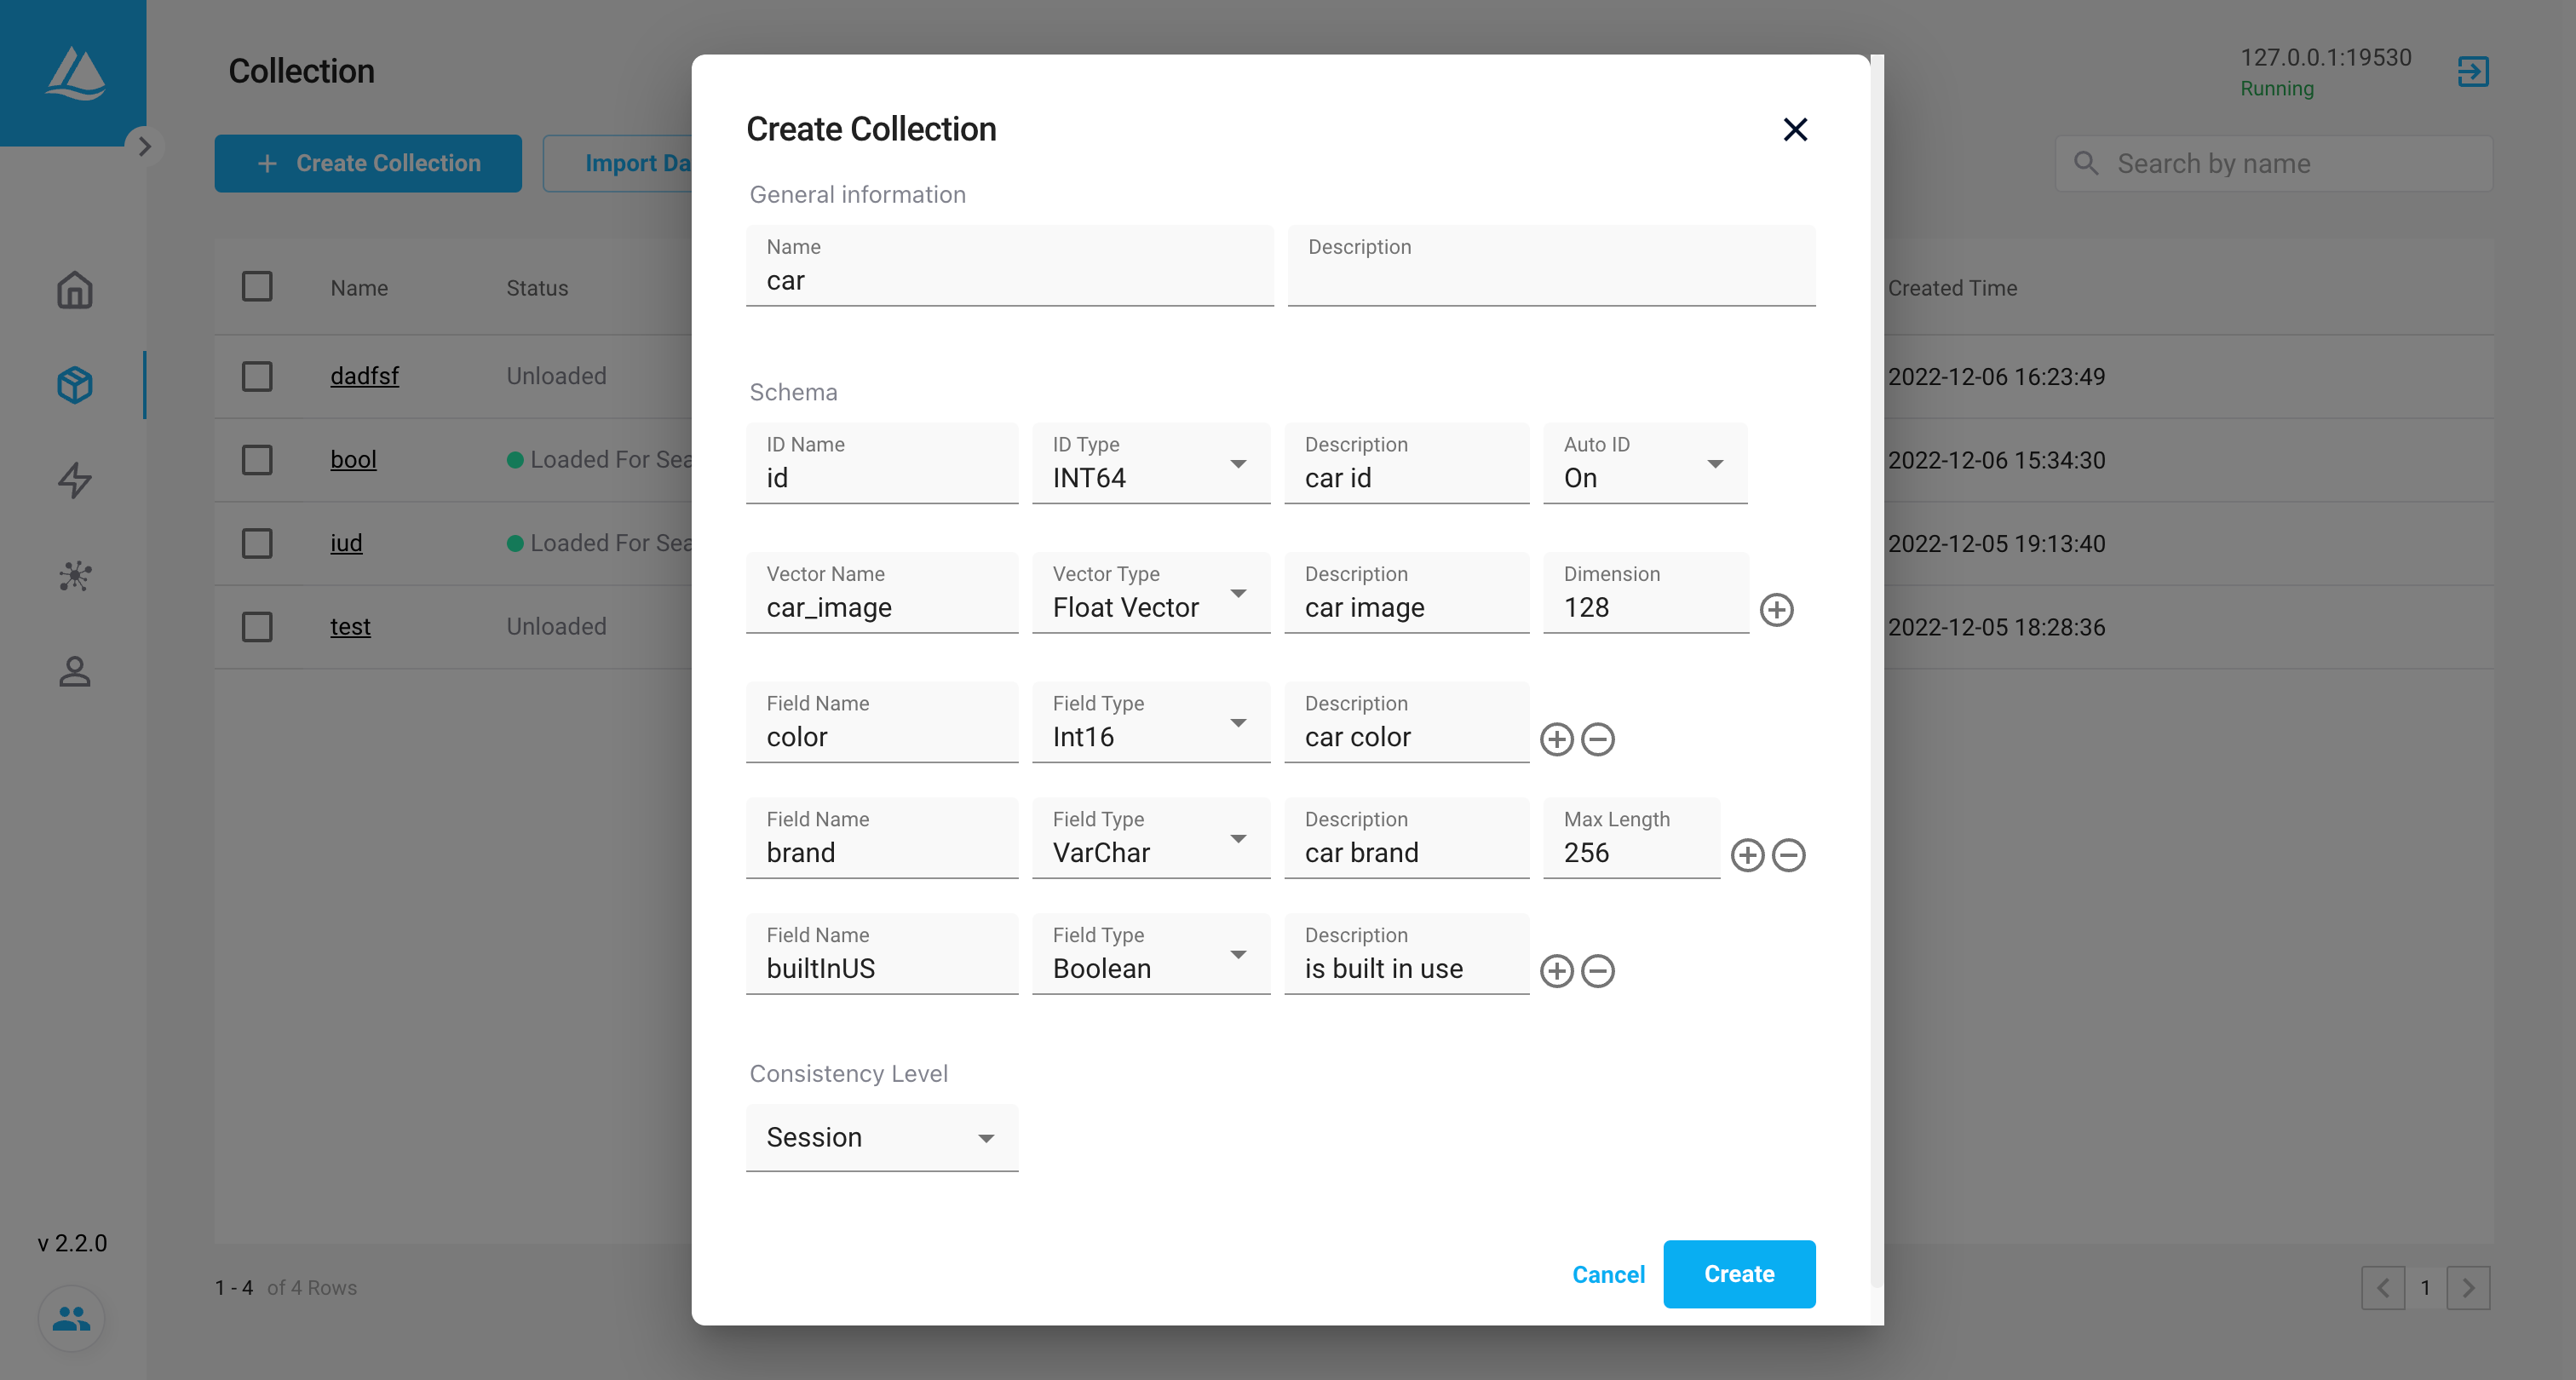Open the Auto ID dropdown
The image size is (2576, 1380).
pyautogui.click(x=1644, y=465)
